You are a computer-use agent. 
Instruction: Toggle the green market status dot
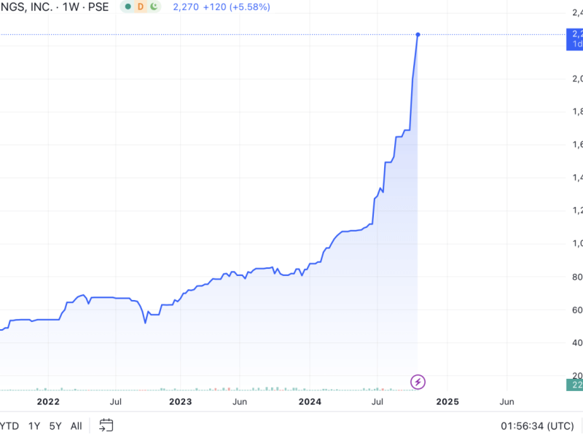128,7
